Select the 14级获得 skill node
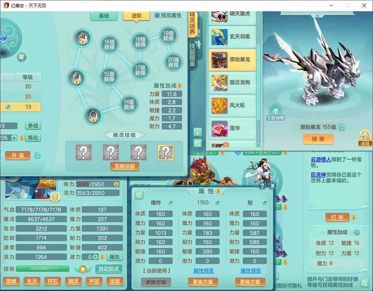This screenshot has height=291, width=373. [129, 104]
